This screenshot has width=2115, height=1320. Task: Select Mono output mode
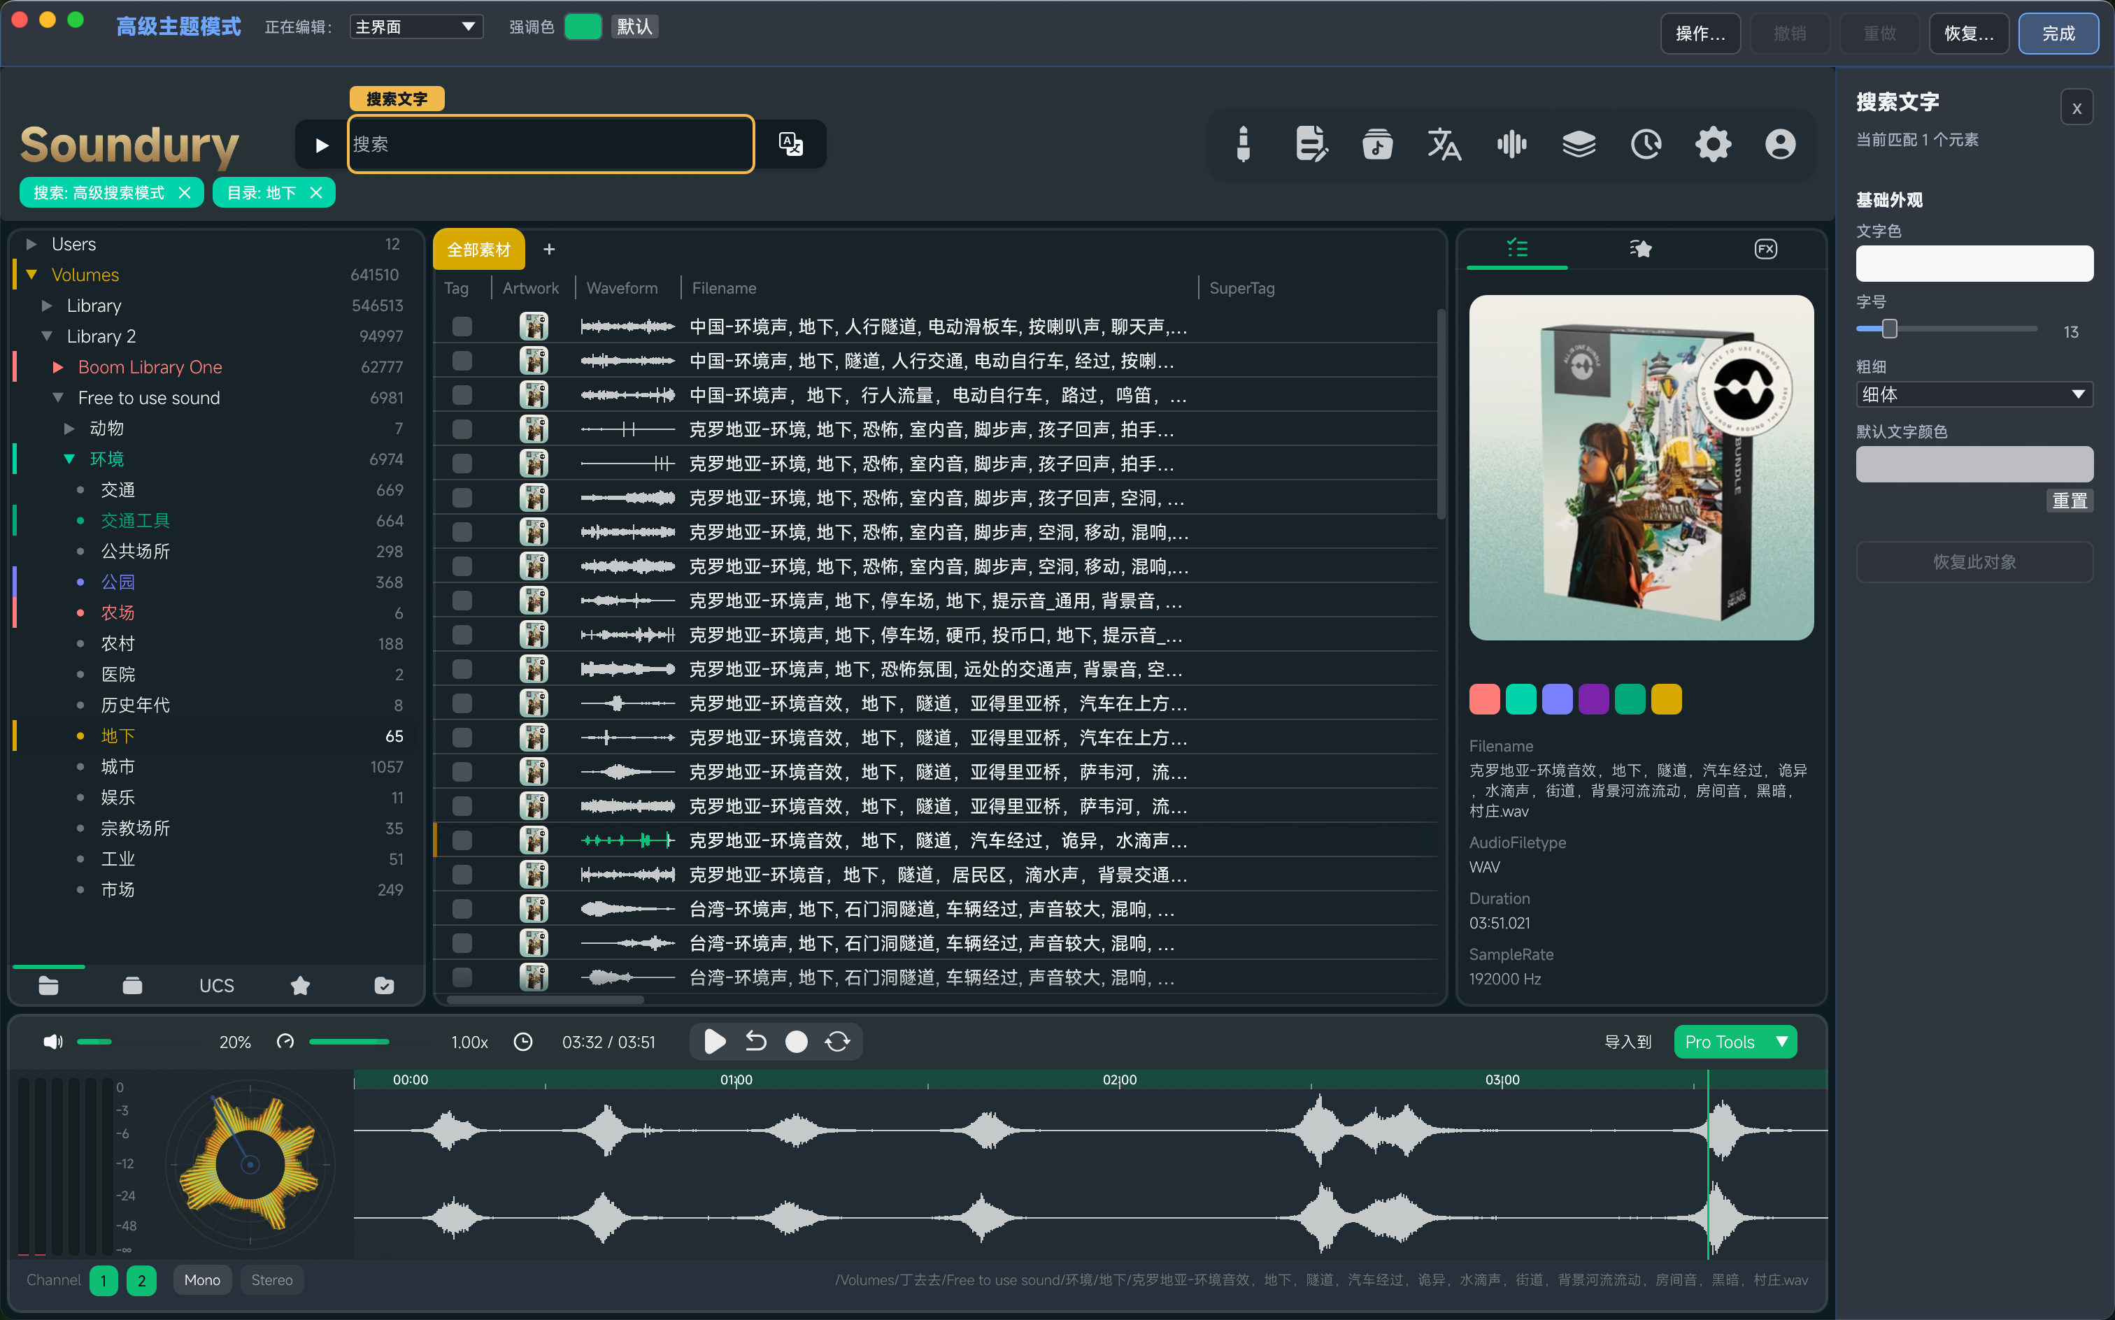[201, 1280]
